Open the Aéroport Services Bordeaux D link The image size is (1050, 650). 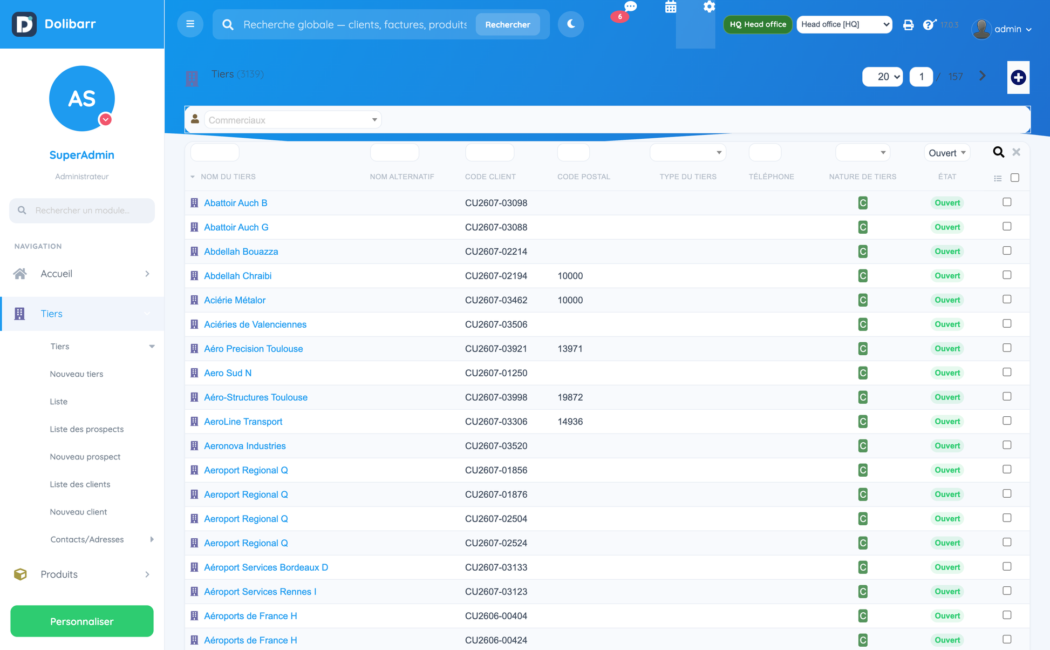[266, 567]
